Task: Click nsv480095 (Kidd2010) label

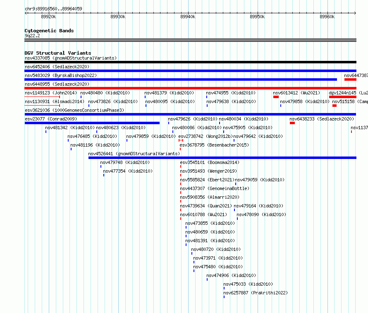Action: pos(170,101)
